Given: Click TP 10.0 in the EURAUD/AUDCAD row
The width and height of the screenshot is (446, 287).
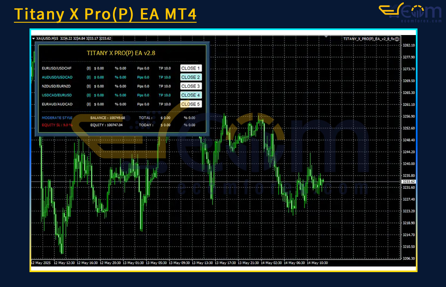Looking at the screenshot, I should [165, 104].
